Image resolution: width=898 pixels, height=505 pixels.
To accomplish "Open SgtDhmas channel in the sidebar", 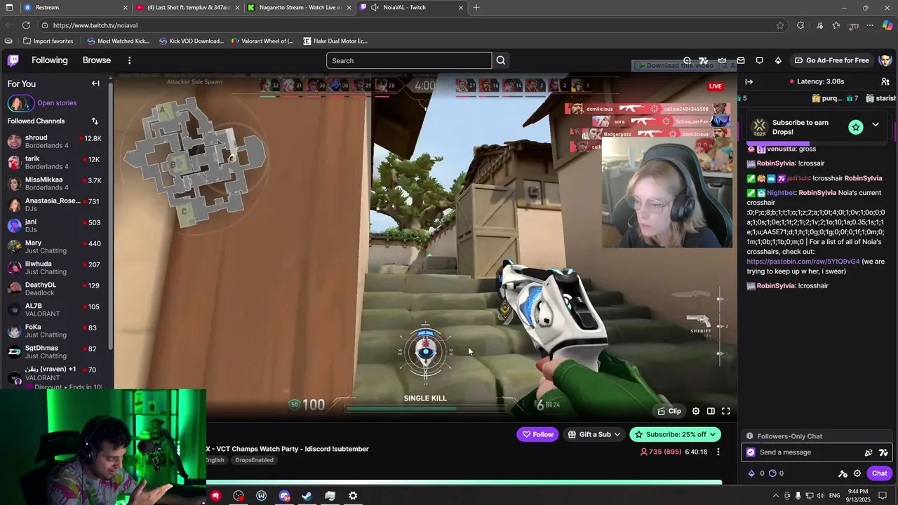I will tap(55, 352).
